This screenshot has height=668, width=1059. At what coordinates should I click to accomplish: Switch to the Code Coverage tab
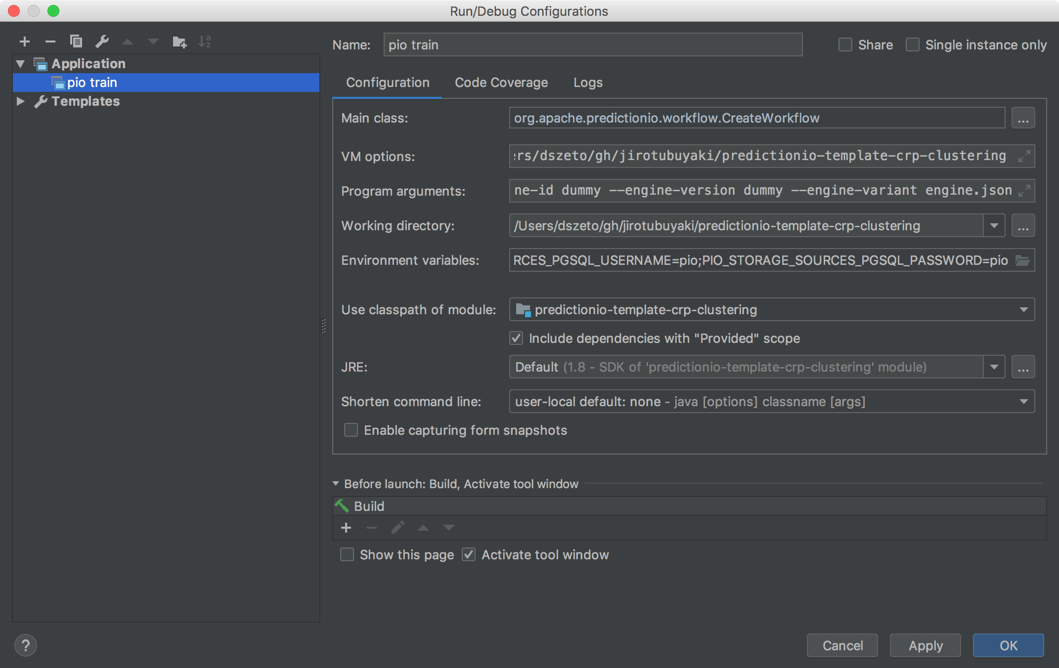pyautogui.click(x=501, y=83)
